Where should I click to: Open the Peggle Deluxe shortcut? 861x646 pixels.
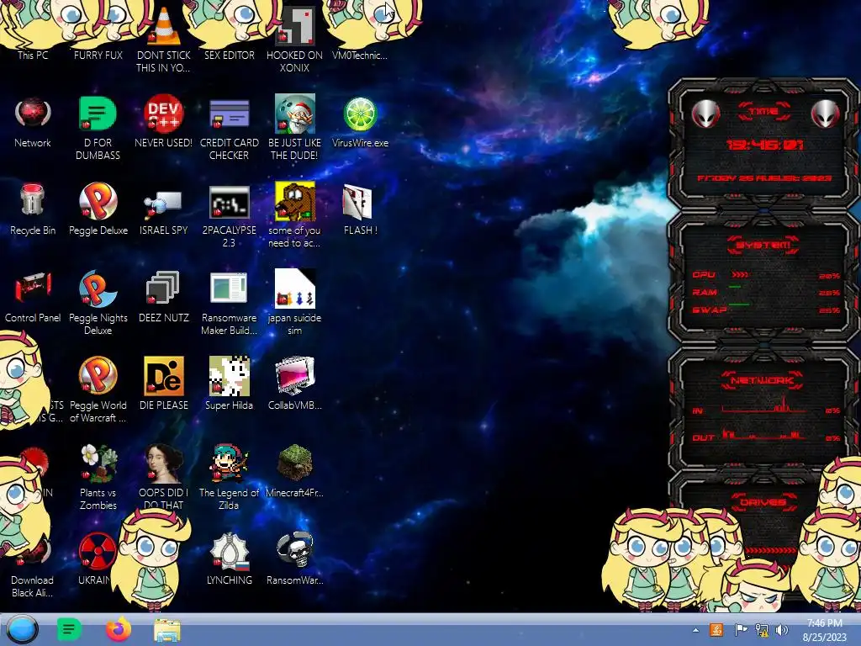click(98, 201)
